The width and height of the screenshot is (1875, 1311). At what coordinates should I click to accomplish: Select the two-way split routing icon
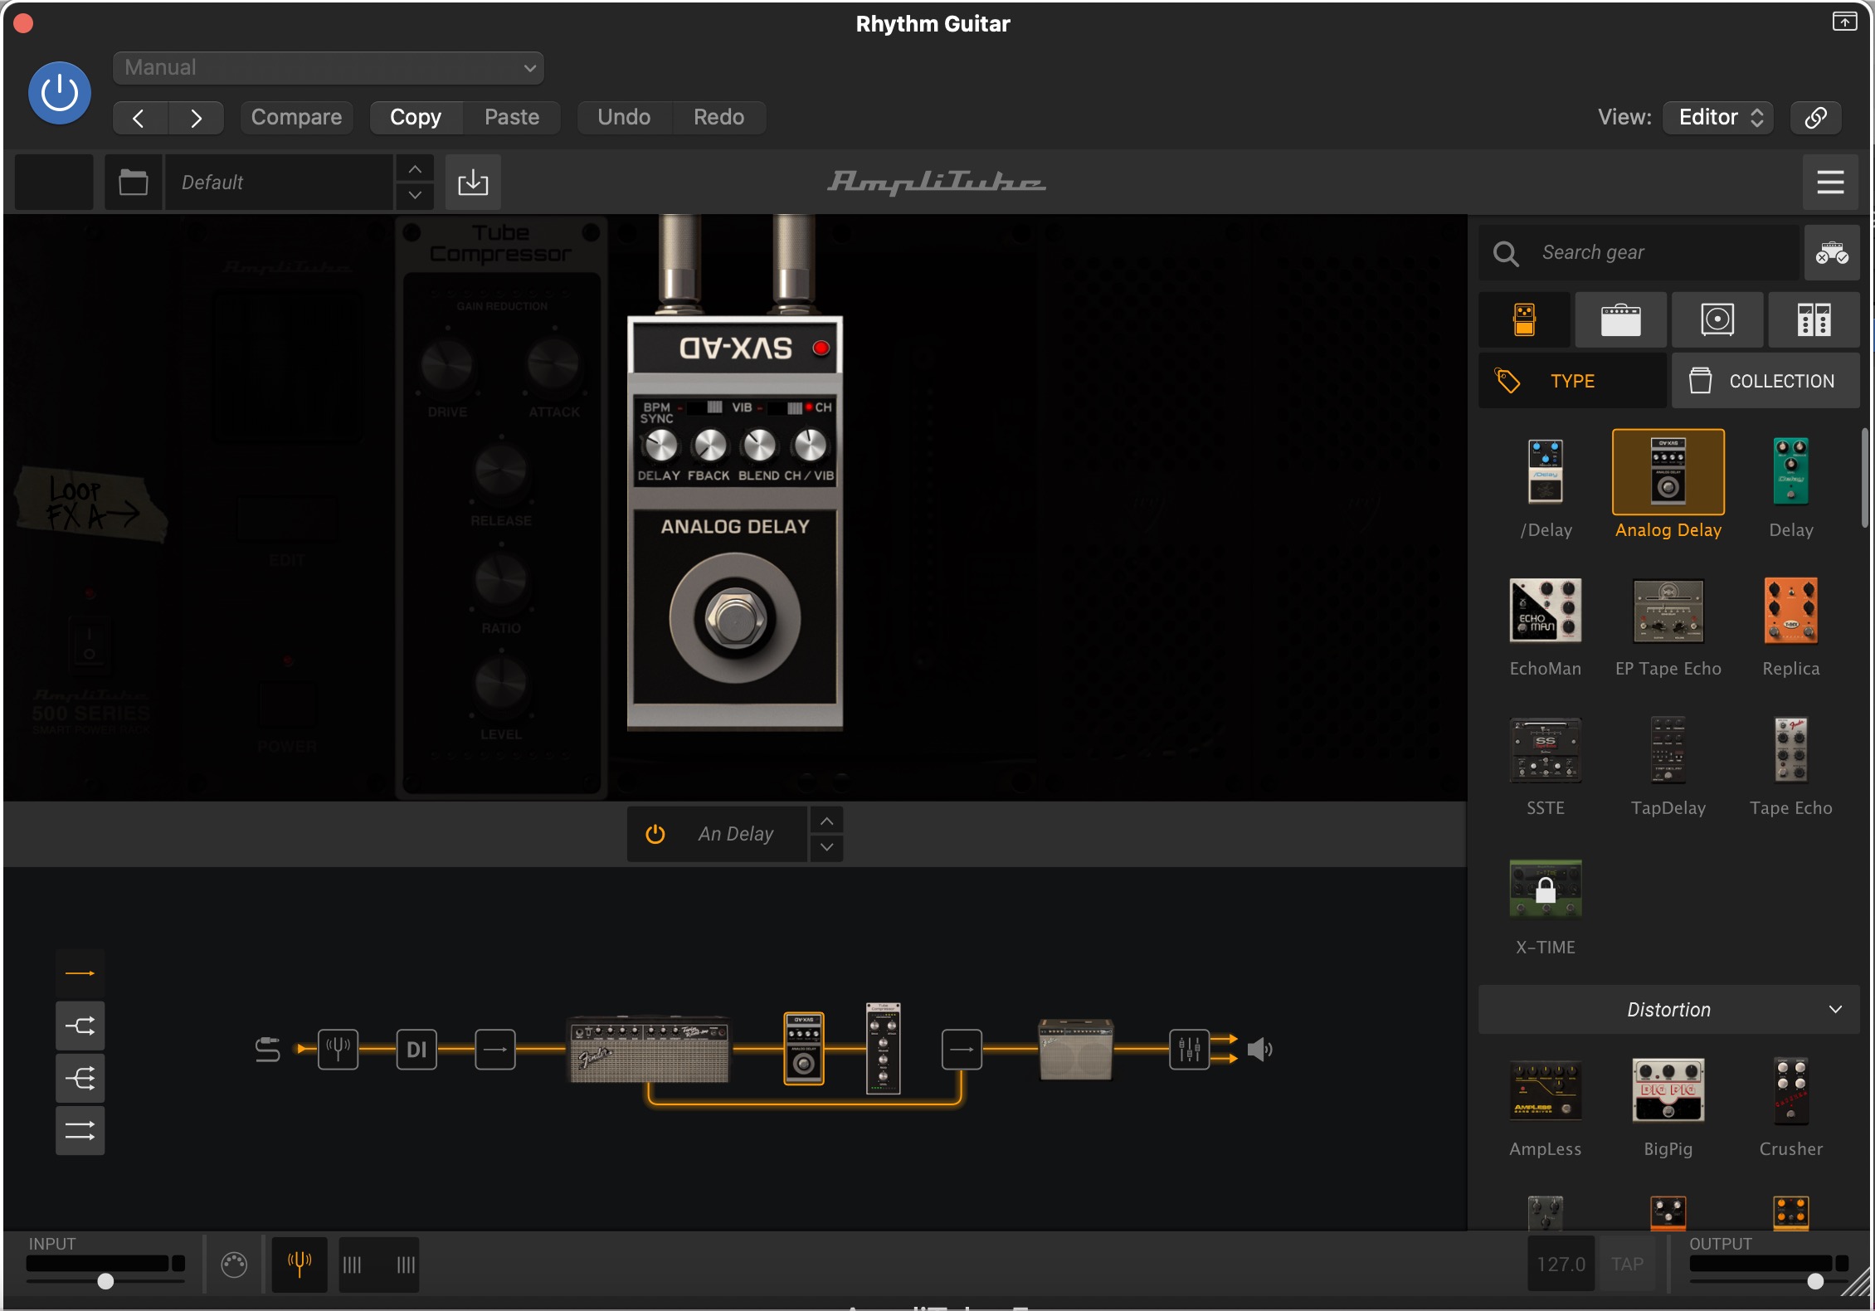(x=80, y=1026)
